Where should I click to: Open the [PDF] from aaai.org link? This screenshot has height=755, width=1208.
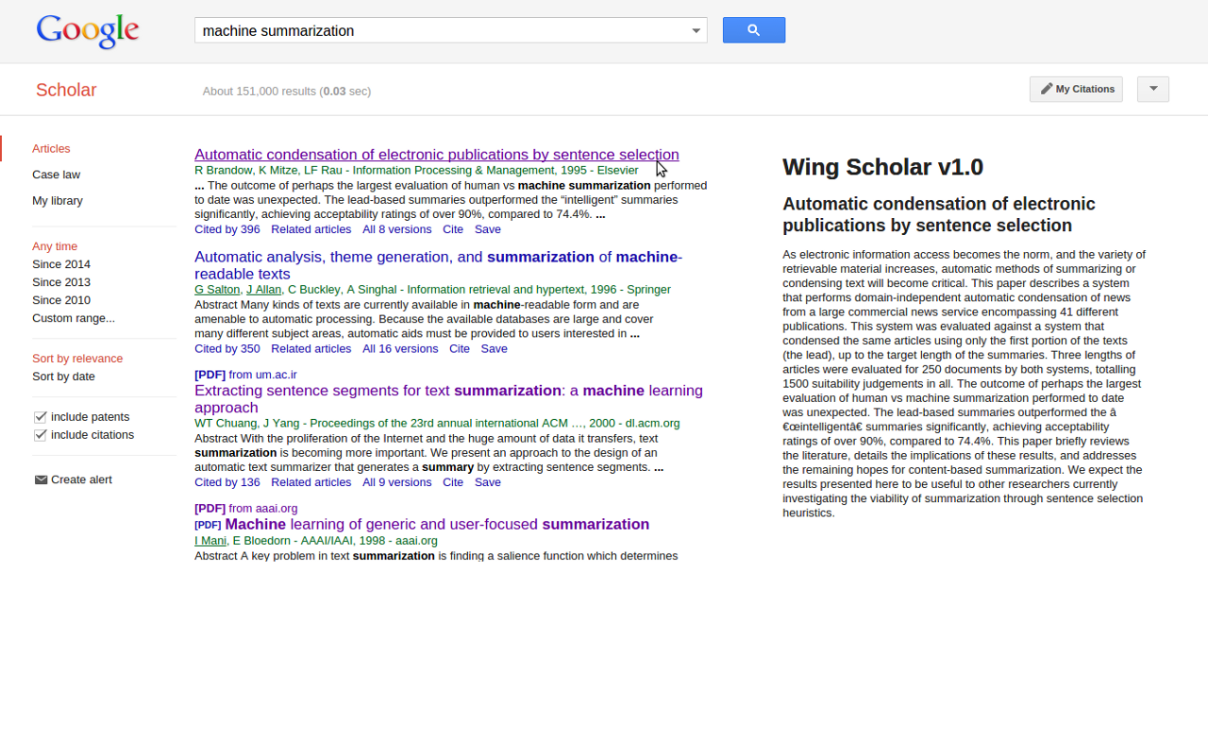point(245,509)
